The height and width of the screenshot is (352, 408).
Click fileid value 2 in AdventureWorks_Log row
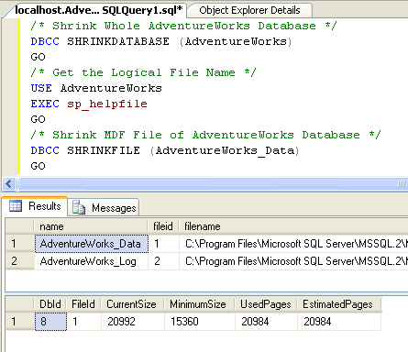[x=164, y=261]
